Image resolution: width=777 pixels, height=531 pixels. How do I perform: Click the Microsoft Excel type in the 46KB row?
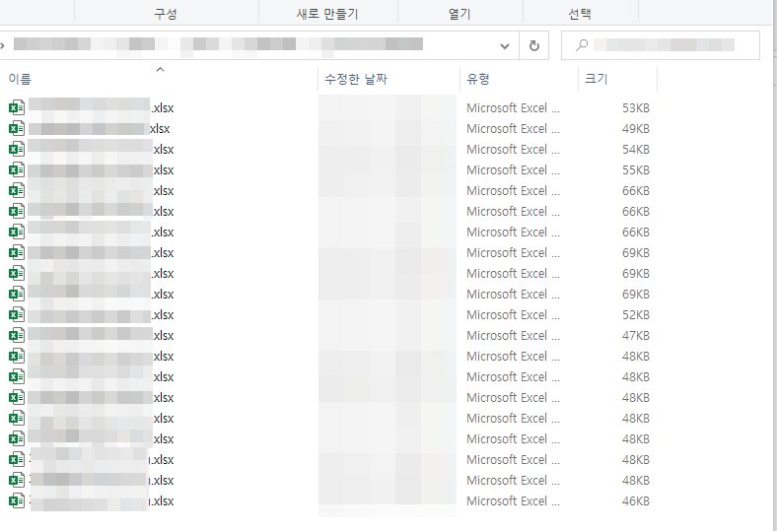click(513, 500)
